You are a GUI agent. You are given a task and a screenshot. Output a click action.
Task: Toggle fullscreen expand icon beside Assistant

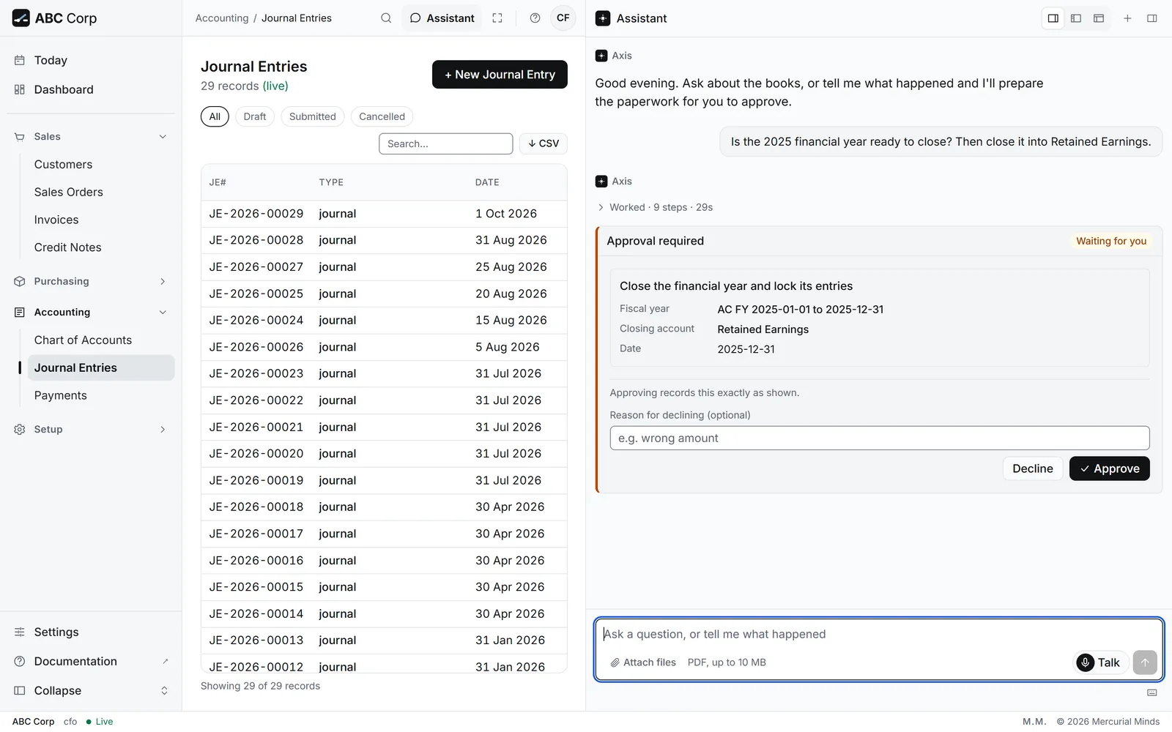497,18
